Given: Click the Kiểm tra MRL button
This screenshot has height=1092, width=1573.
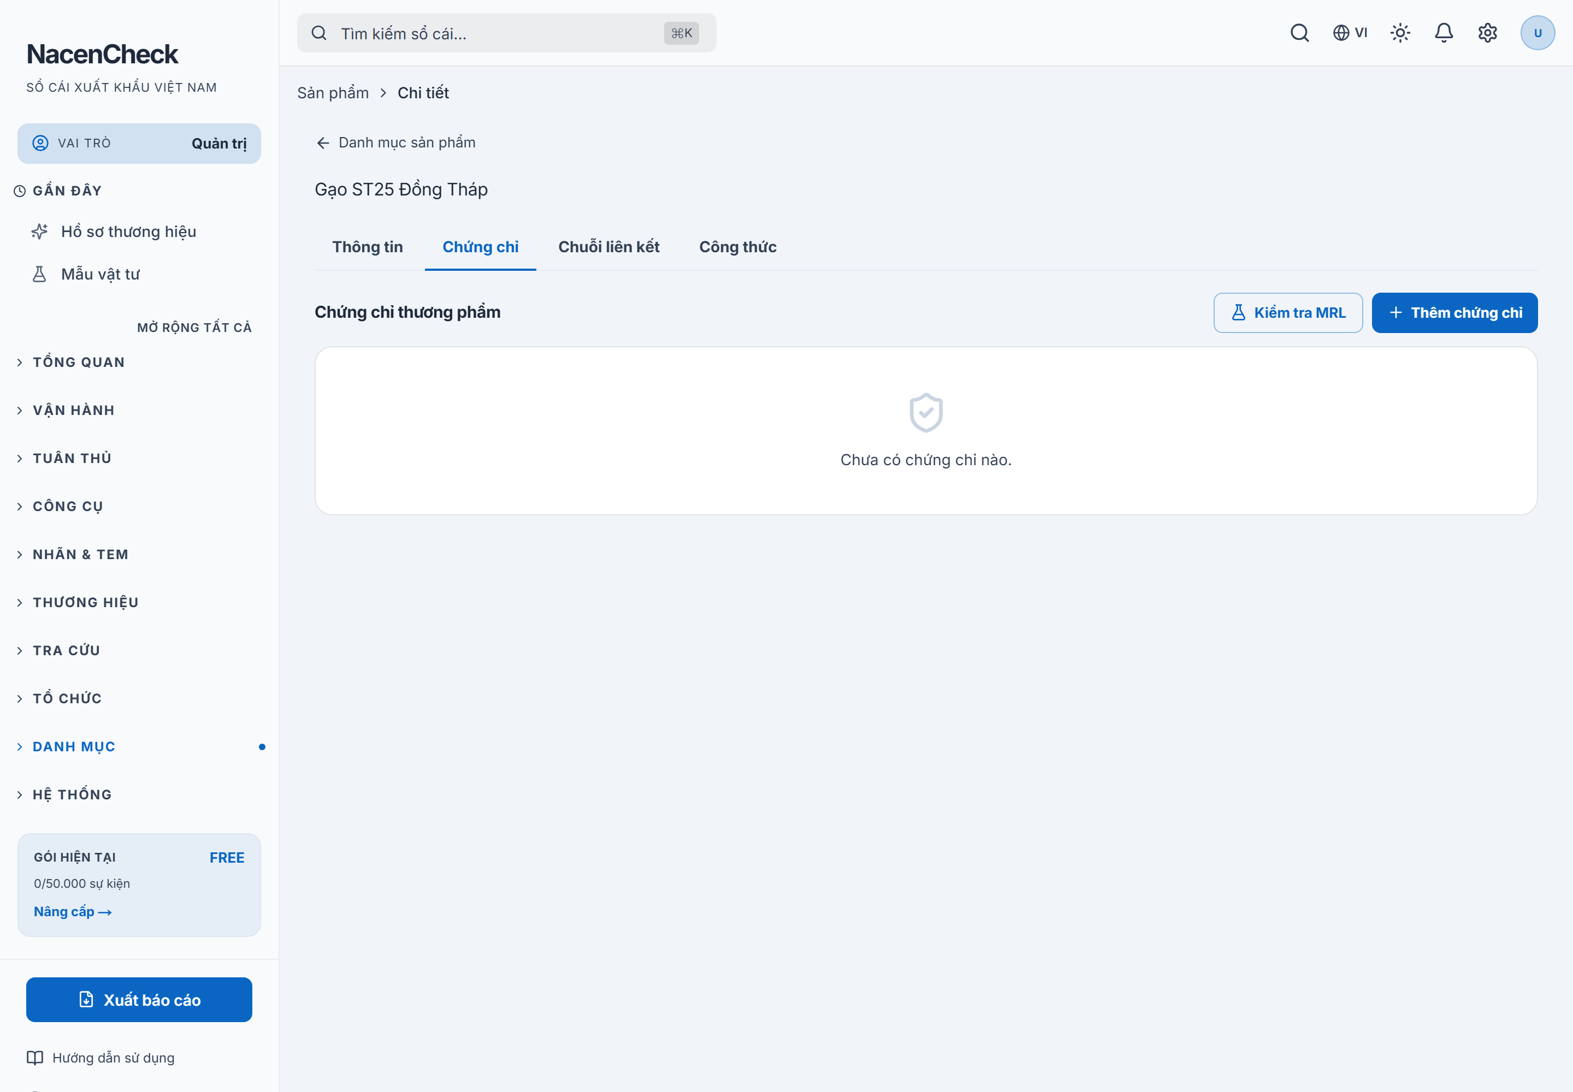Looking at the screenshot, I should 1287,313.
